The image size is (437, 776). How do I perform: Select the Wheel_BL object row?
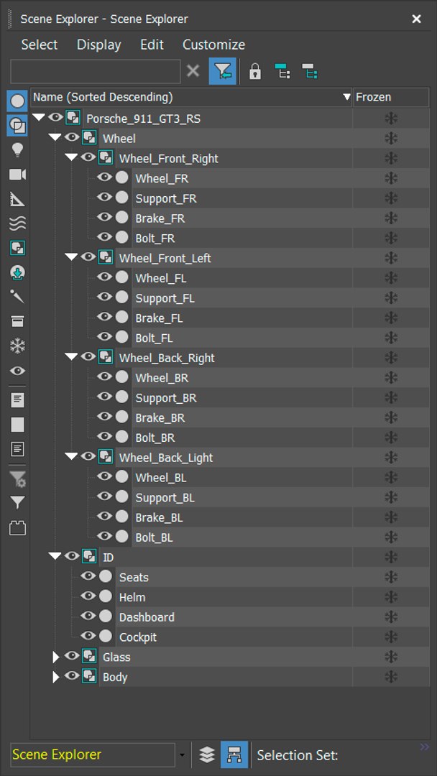coord(280,478)
